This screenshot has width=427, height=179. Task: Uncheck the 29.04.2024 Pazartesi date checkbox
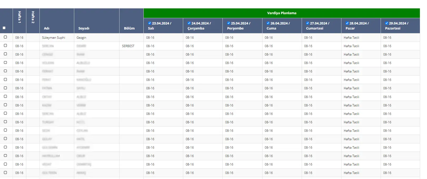point(386,23)
